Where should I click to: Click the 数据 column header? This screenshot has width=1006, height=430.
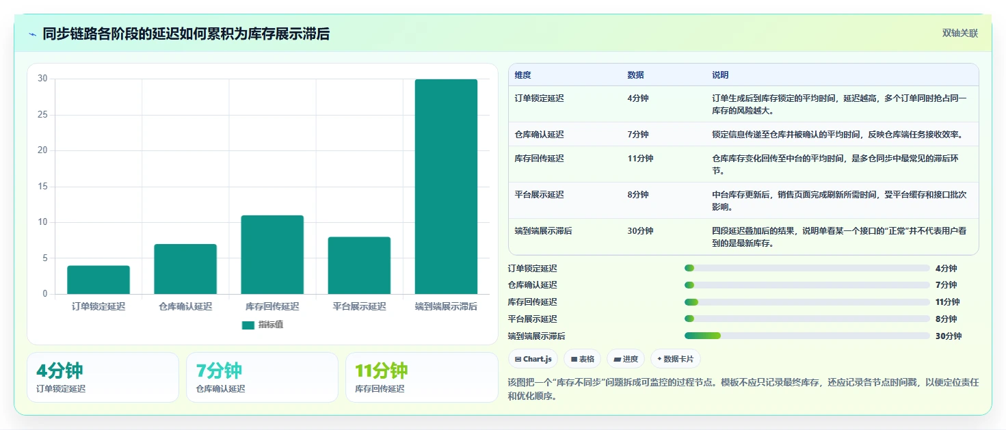(x=635, y=75)
